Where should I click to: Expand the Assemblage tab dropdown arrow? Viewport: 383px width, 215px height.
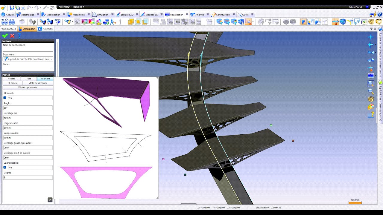[37, 14]
